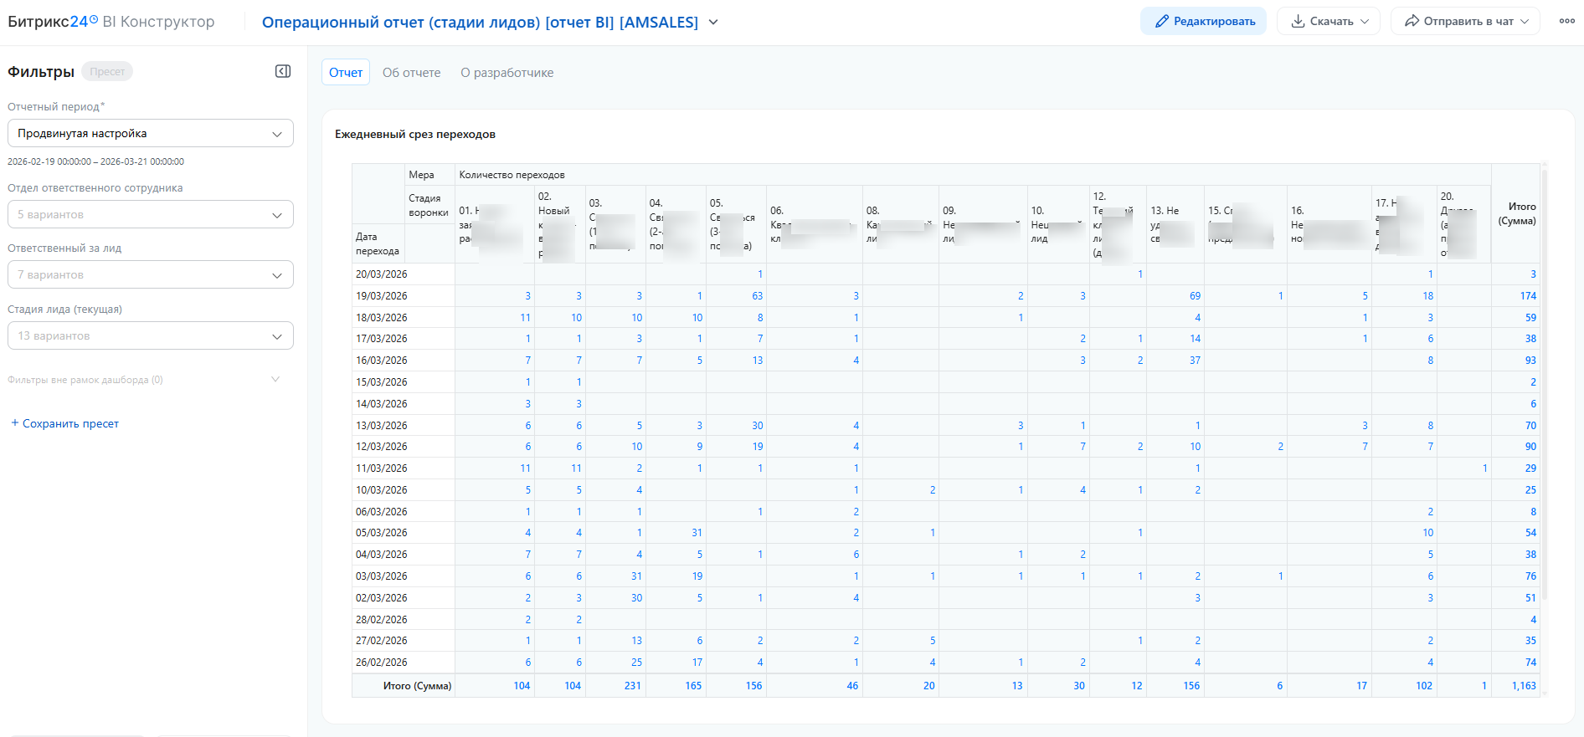Switch to the О разработчике tab
Viewport: 1584px width, 737px height.
(x=507, y=73)
